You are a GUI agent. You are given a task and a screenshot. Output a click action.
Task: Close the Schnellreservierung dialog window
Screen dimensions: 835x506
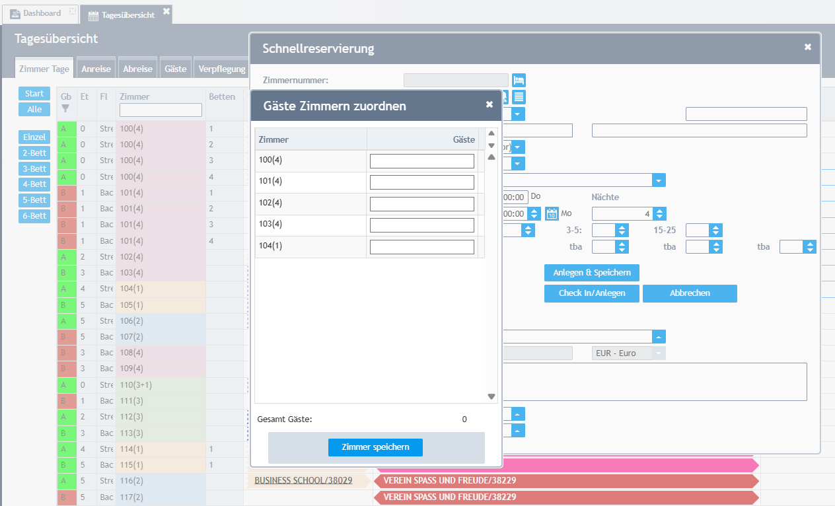pos(807,47)
